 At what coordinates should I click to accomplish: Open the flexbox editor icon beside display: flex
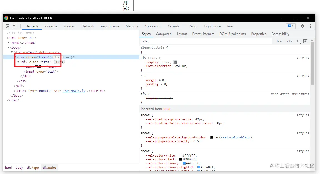[x=175, y=62]
